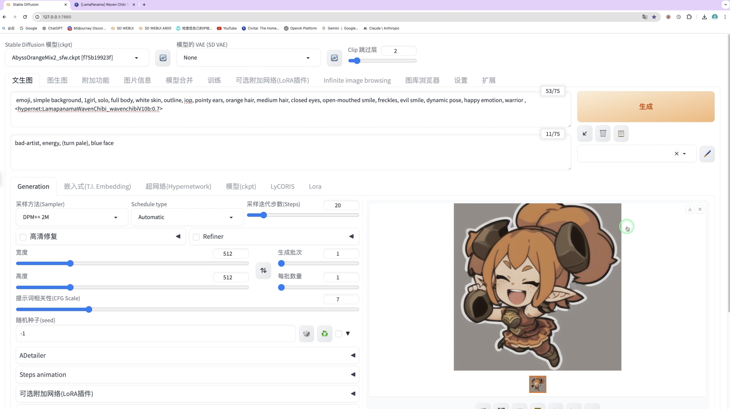Viewport: 730px width, 409px height.
Task: Open a new browser tab
Action: (x=144, y=5)
